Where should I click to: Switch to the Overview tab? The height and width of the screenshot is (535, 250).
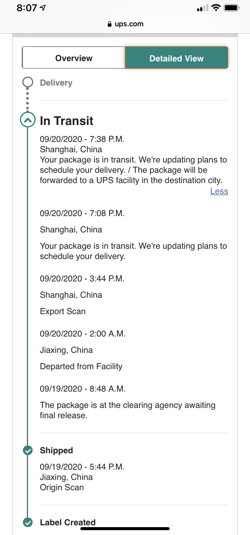(x=74, y=58)
